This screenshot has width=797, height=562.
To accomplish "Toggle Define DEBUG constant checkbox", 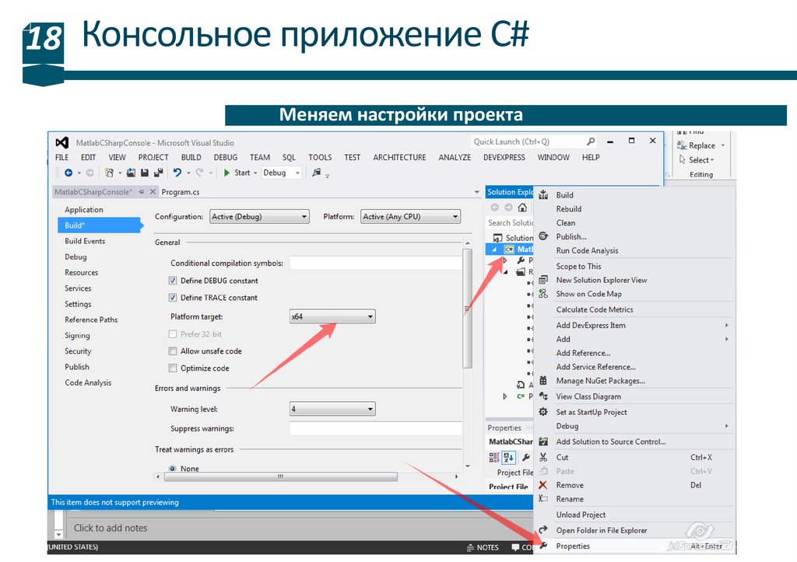I will pos(173,281).
